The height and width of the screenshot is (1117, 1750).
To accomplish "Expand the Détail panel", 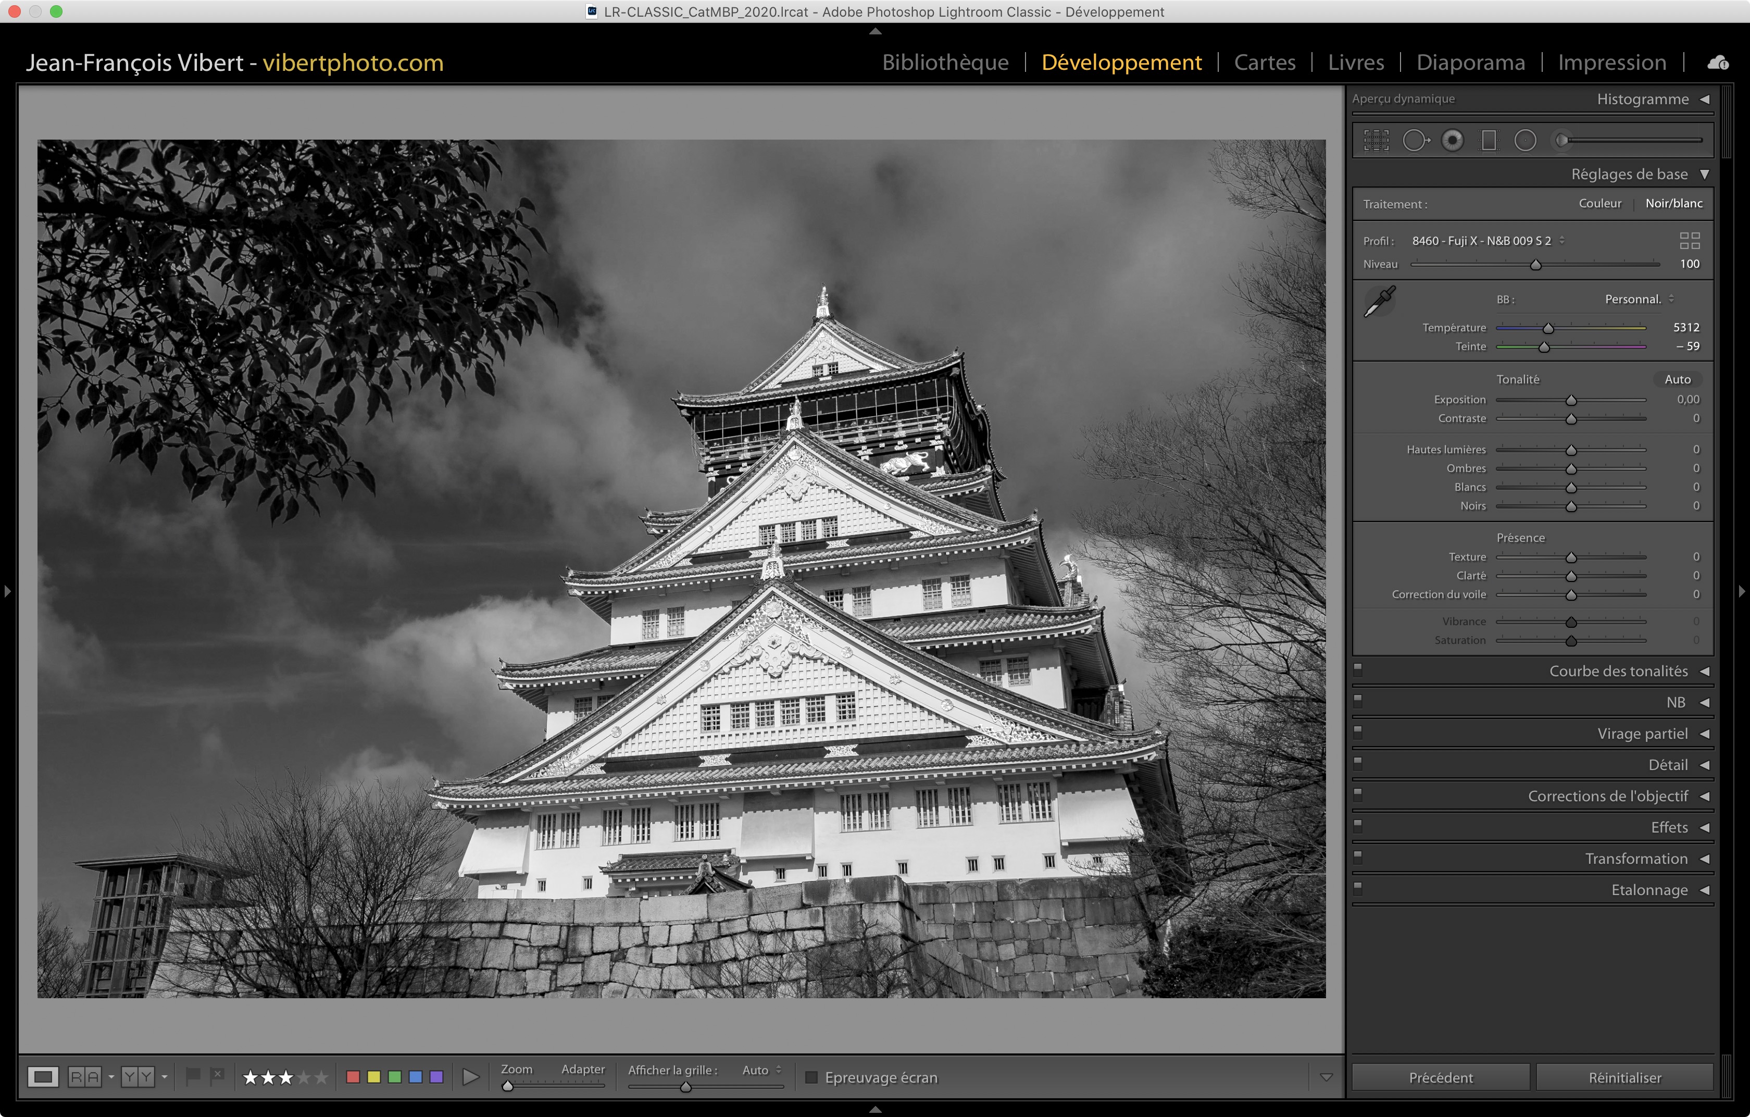I will 1667,764.
